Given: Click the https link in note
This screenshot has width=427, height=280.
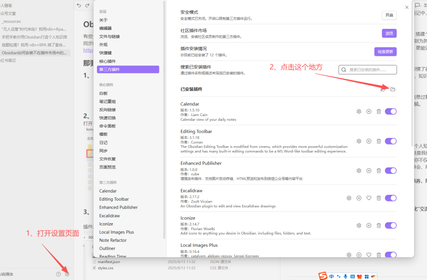Looking at the screenshot, I should point(88,50).
